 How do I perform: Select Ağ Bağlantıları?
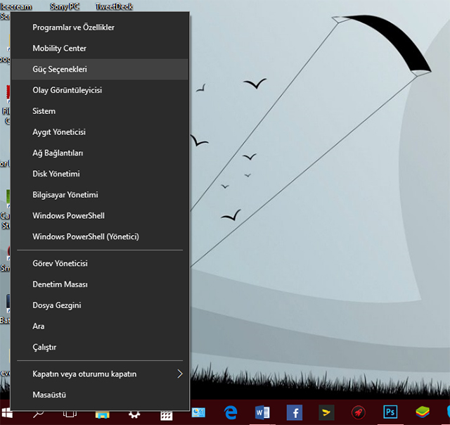pos(100,153)
